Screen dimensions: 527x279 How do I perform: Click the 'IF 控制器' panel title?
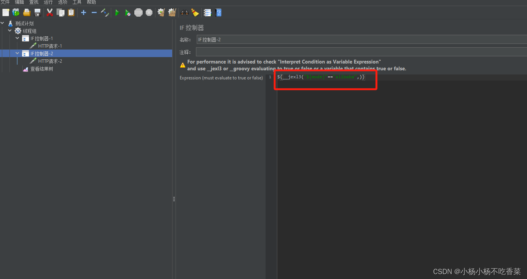tap(192, 28)
